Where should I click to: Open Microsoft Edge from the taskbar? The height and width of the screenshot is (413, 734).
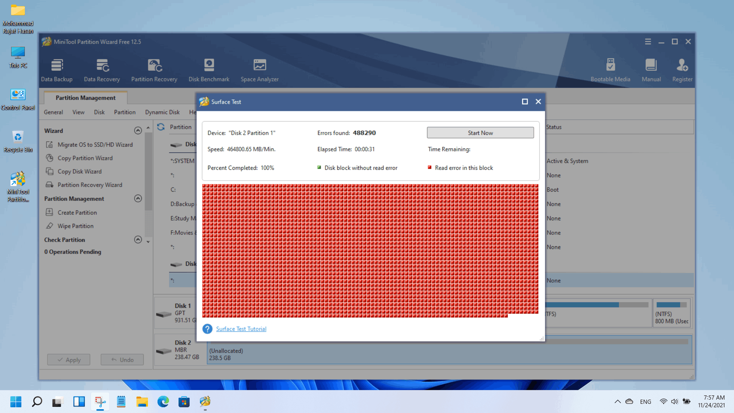163,402
